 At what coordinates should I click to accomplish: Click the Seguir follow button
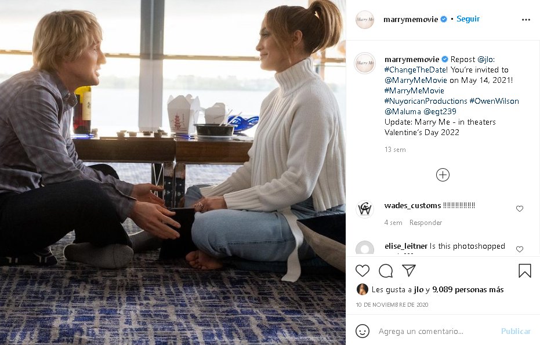click(x=467, y=19)
